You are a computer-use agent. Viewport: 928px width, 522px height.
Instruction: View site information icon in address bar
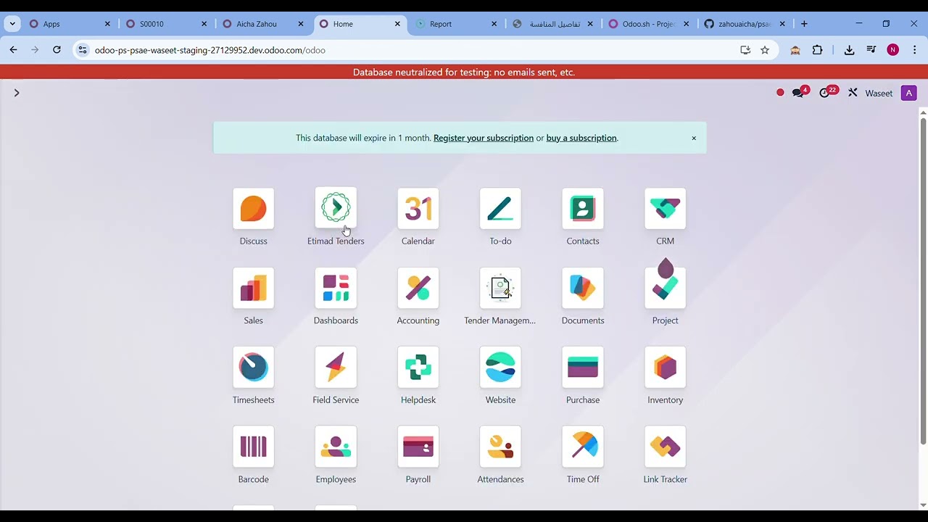point(83,50)
